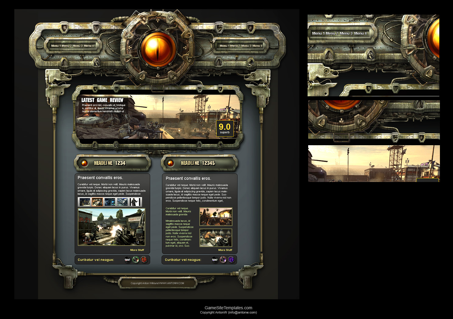The width and height of the screenshot is (453, 319).
Task: Select the green-ringed soldier icon in left bar
Action: tap(136, 259)
